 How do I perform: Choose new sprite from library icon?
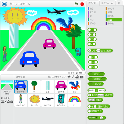tap(69, 77)
